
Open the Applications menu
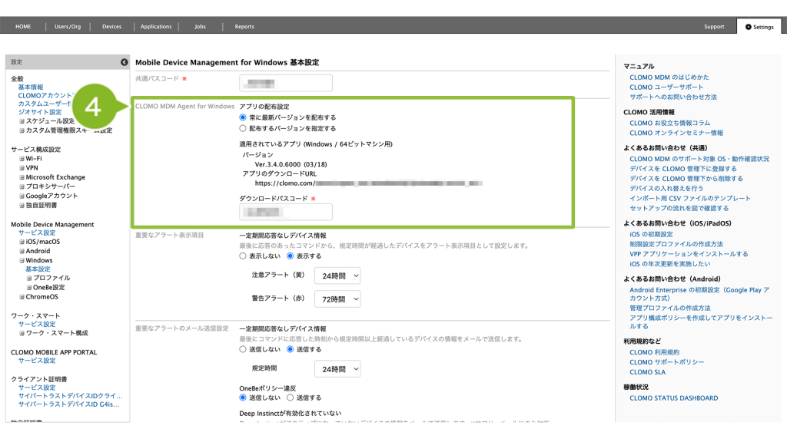(156, 27)
